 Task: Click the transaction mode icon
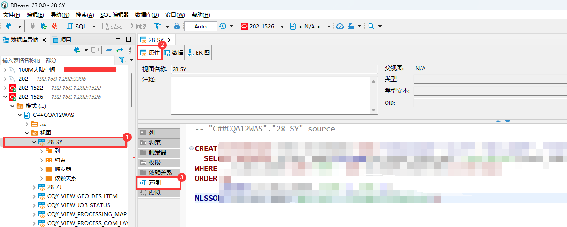pyautogui.click(x=157, y=26)
